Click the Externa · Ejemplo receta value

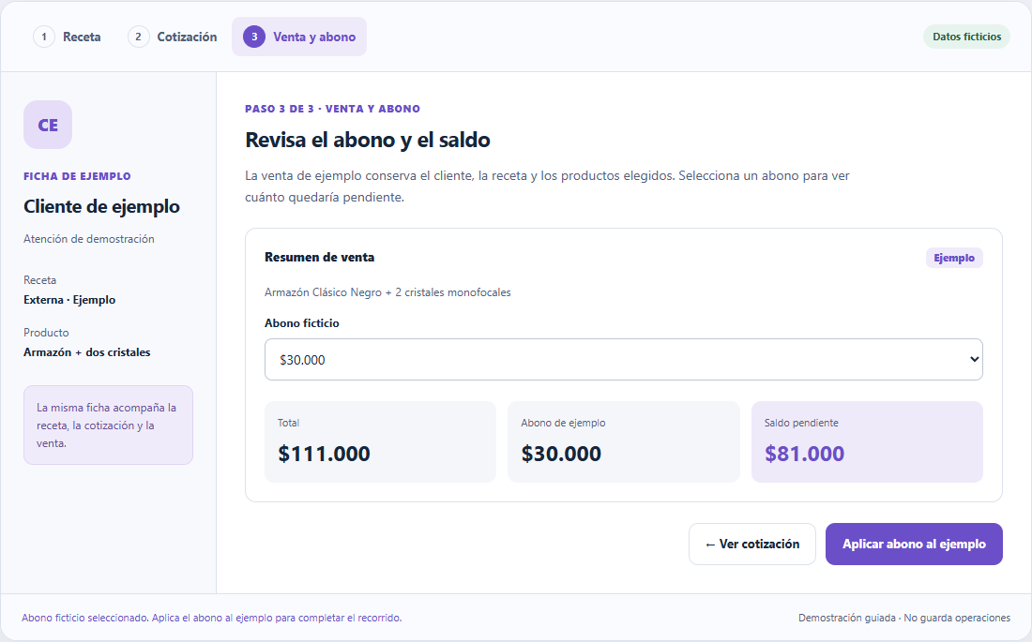pos(69,300)
